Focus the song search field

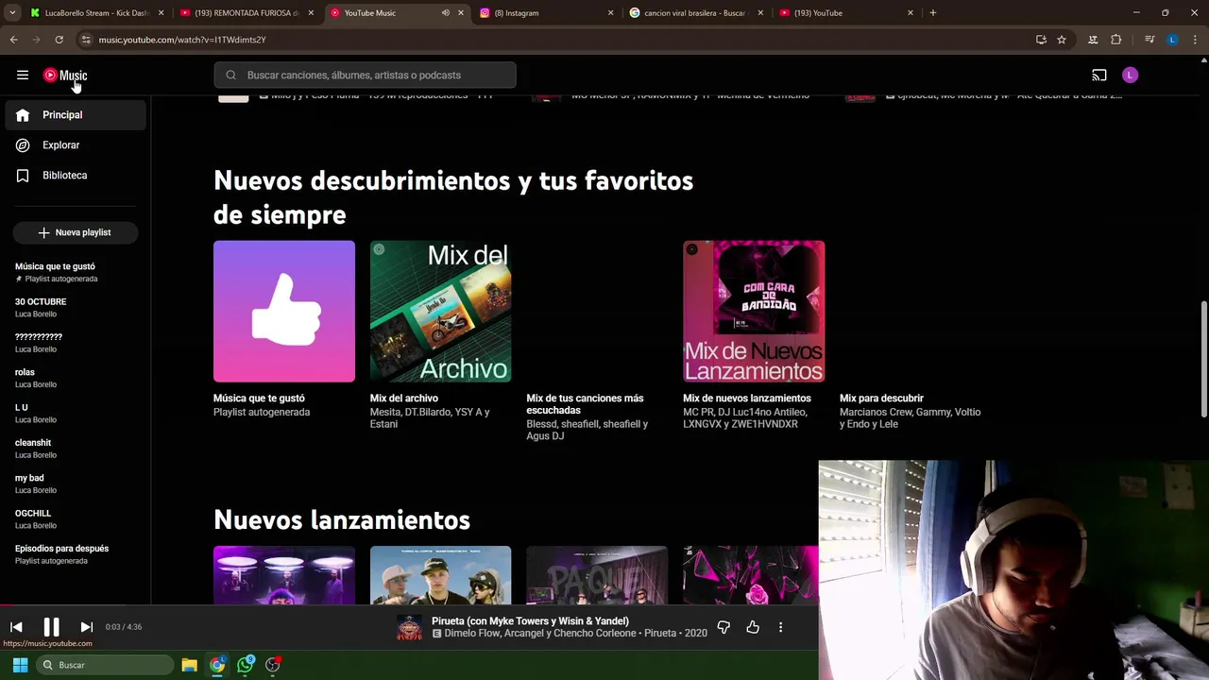(365, 76)
